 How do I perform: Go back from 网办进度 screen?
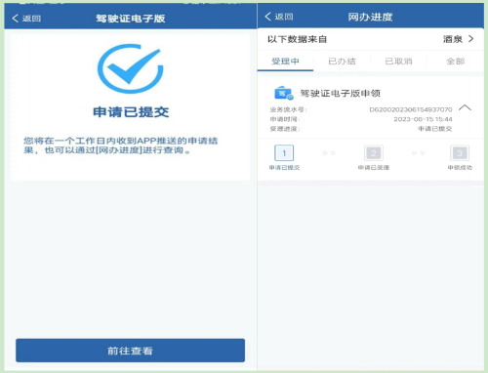pos(279,17)
